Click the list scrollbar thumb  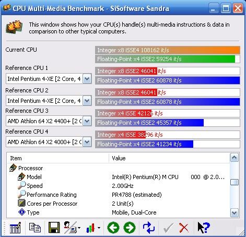pos(235,182)
